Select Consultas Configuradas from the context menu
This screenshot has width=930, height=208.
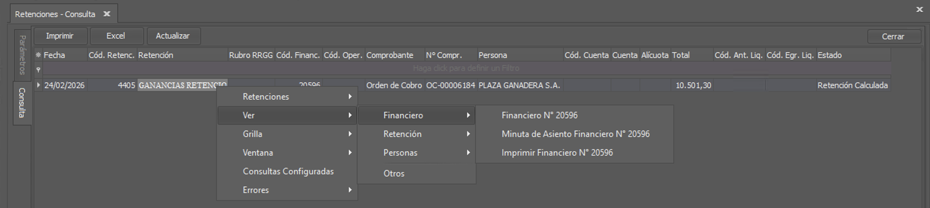click(288, 171)
